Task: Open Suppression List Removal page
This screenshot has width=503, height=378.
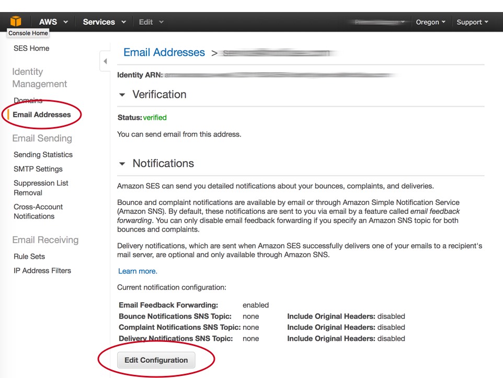Action: [x=41, y=188]
